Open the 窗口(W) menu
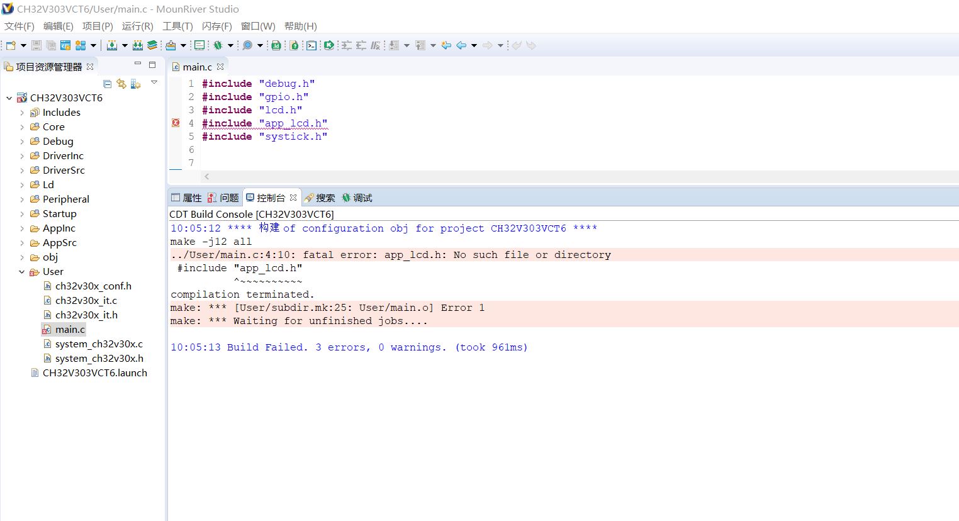This screenshot has height=521, width=959. [x=258, y=26]
